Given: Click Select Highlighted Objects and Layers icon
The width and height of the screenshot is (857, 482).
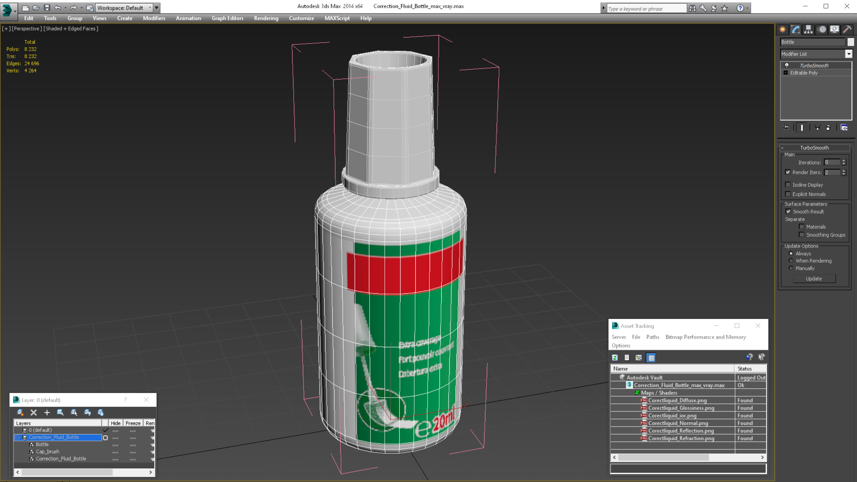Looking at the screenshot, I should tap(60, 412).
